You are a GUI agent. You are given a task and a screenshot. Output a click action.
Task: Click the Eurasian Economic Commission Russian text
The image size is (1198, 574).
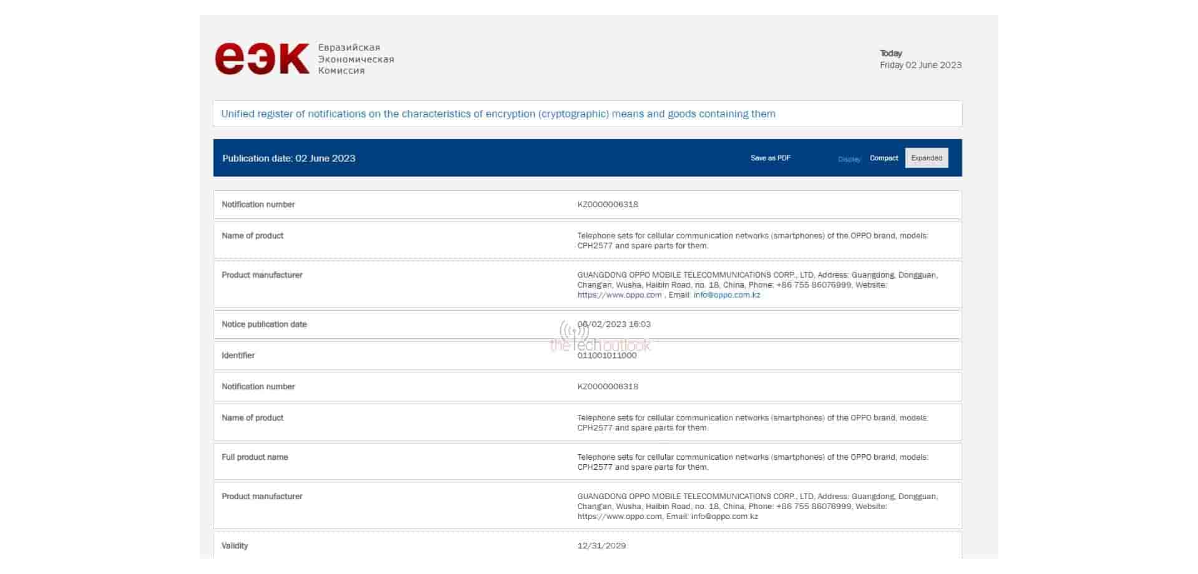tap(356, 59)
